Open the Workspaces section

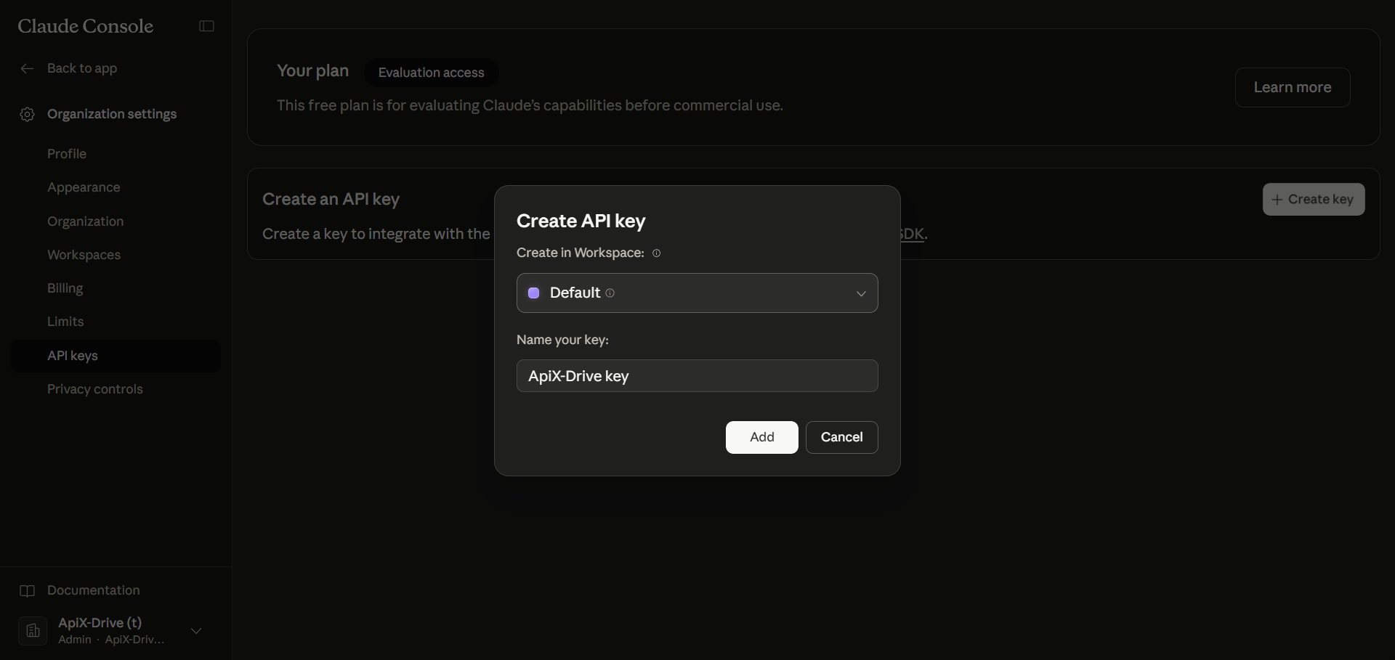(84, 255)
